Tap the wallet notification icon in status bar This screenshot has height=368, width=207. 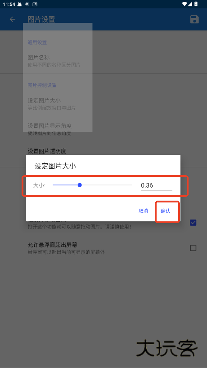click(x=35, y=4)
